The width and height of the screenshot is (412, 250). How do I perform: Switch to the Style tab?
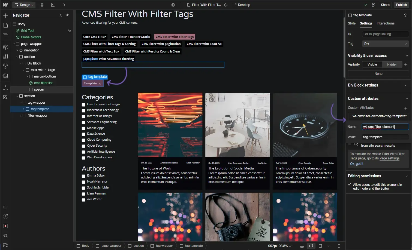[351, 23]
